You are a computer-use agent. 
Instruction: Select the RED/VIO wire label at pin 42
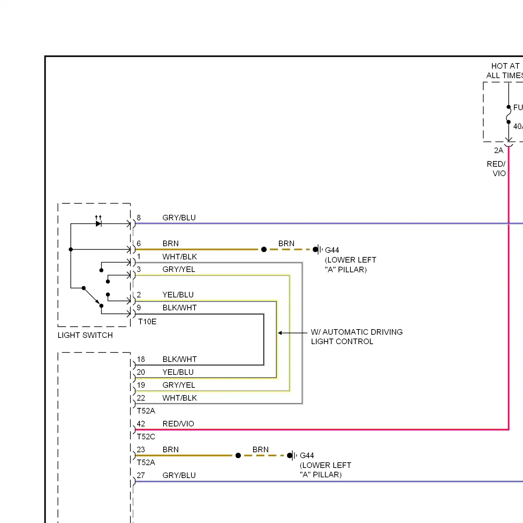coord(178,424)
